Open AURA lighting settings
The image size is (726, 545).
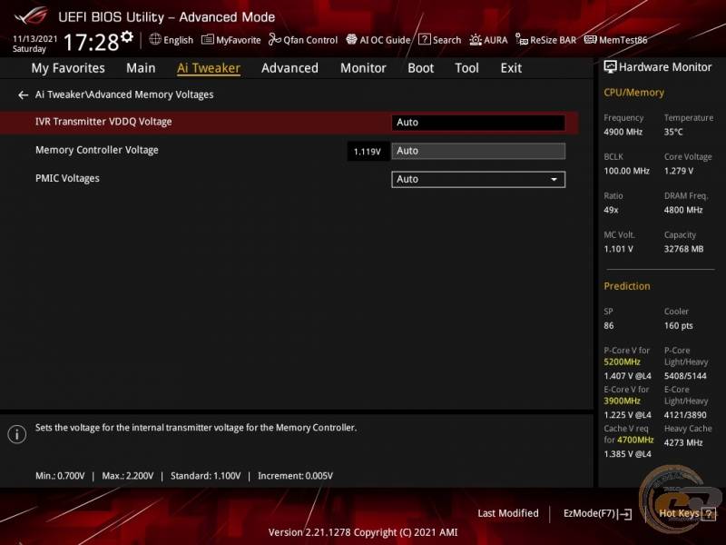488,40
